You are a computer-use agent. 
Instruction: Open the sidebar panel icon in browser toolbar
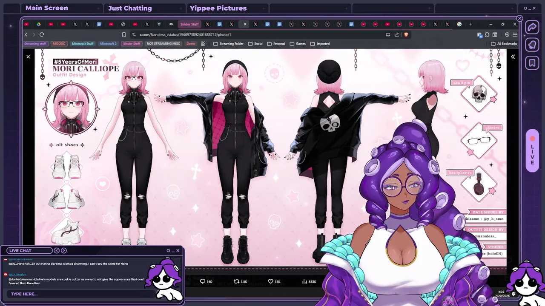(x=495, y=35)
